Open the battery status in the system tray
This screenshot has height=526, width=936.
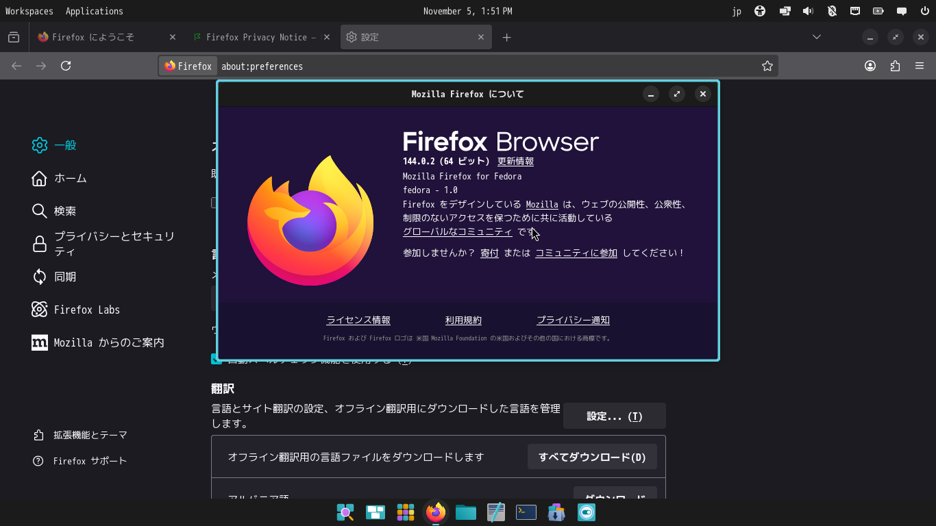click(878, 11)
